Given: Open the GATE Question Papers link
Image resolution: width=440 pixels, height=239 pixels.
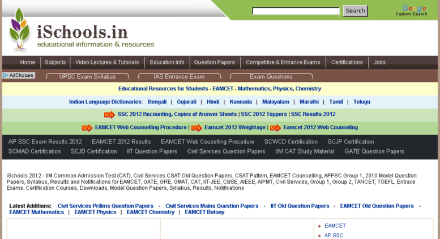Looking at the screenshot, I should (374, 151).
